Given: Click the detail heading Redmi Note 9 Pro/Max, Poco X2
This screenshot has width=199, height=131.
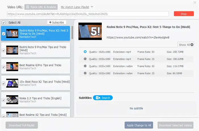Looking at the screenshot, I should 148,27.
